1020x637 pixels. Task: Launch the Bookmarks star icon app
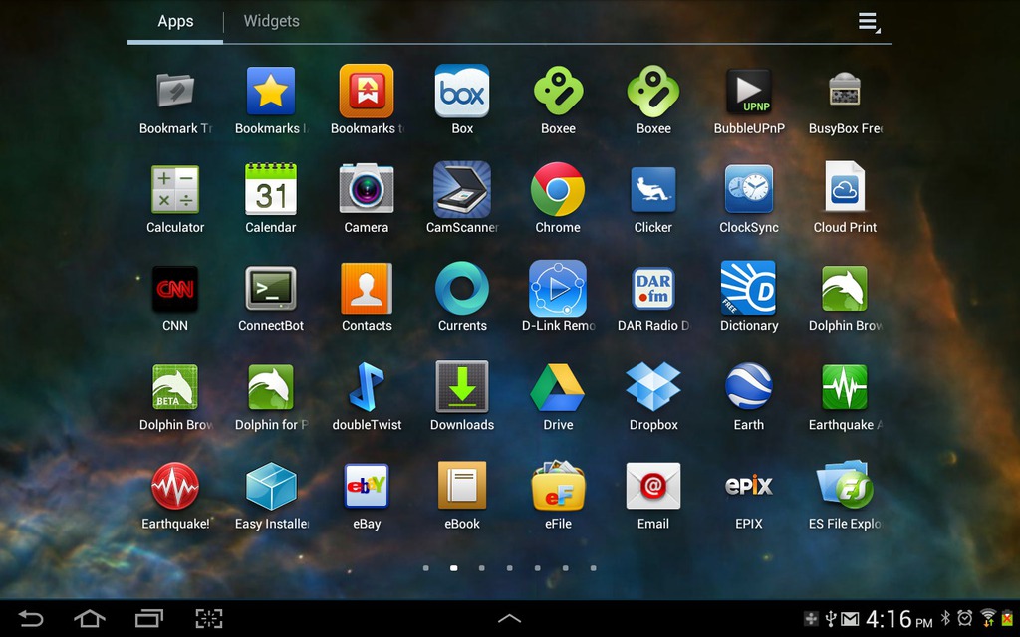pos(271,91)
